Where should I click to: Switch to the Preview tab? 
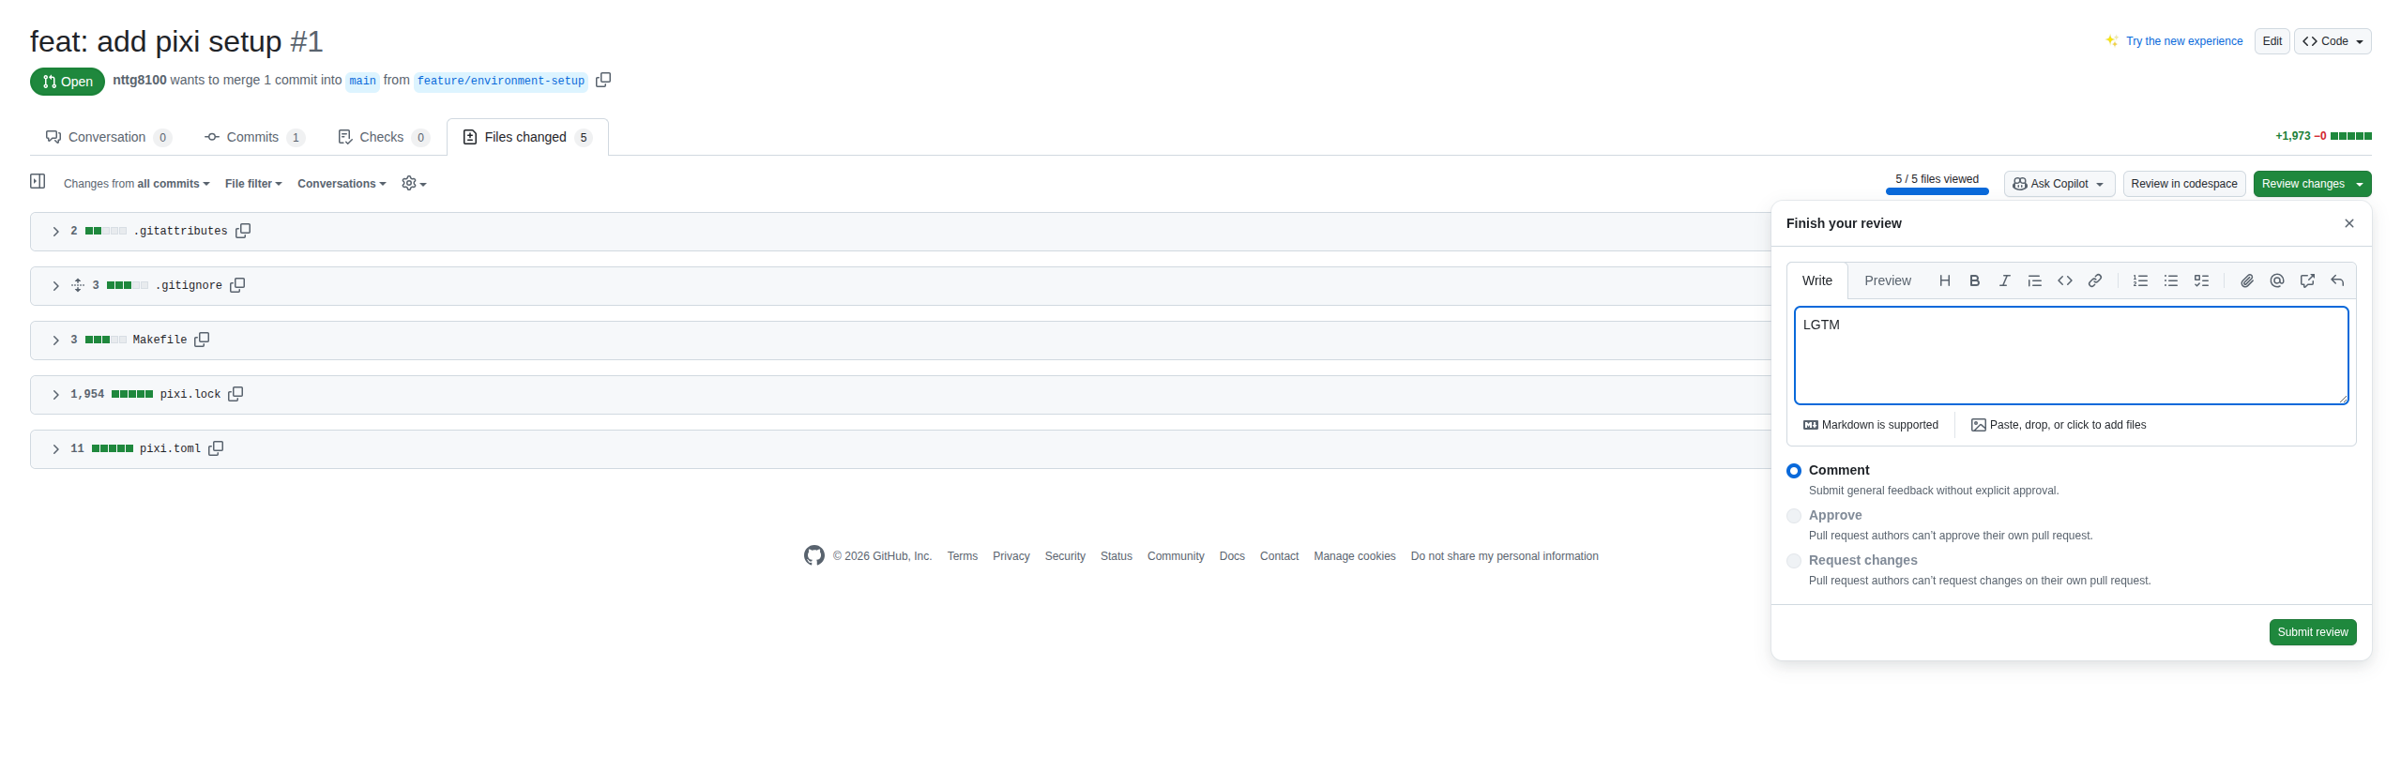point(1887,280)
